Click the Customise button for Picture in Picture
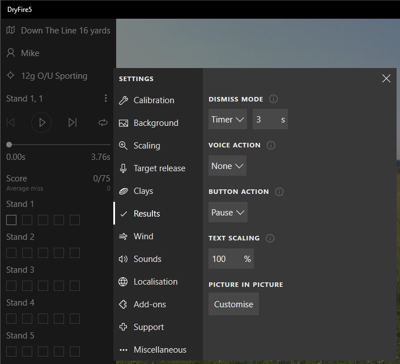The height and width of the screenshot is (364, 400). 233,304
